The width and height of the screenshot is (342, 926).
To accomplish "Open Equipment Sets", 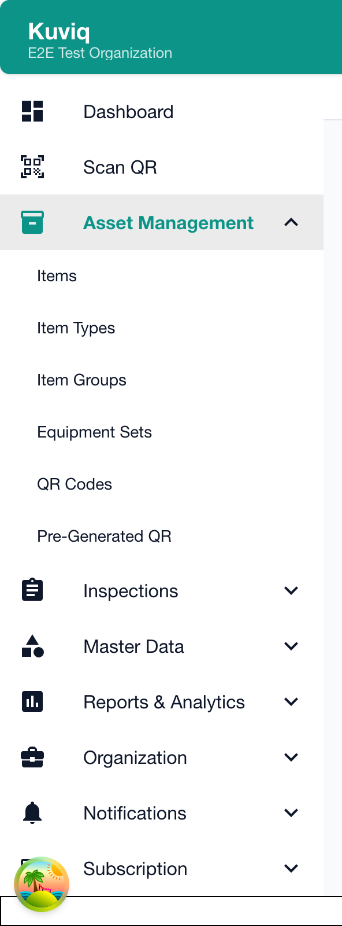I will (x=94, y=432).
